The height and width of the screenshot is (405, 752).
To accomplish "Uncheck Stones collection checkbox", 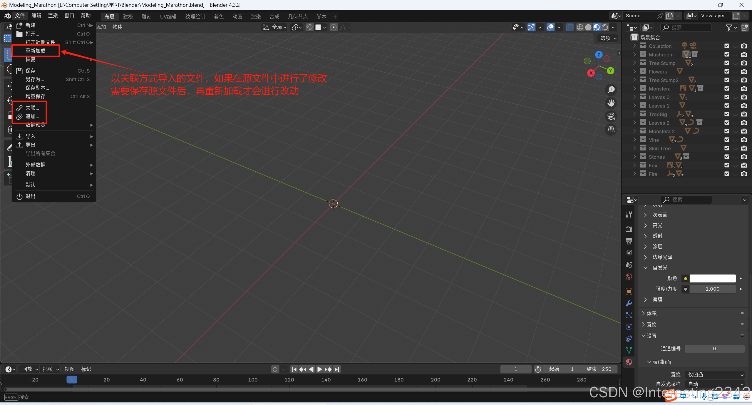I will tap(727, 157).
